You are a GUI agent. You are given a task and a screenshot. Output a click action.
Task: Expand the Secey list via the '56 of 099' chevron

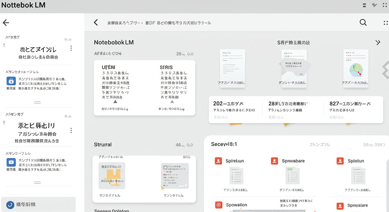click(384, 144)
